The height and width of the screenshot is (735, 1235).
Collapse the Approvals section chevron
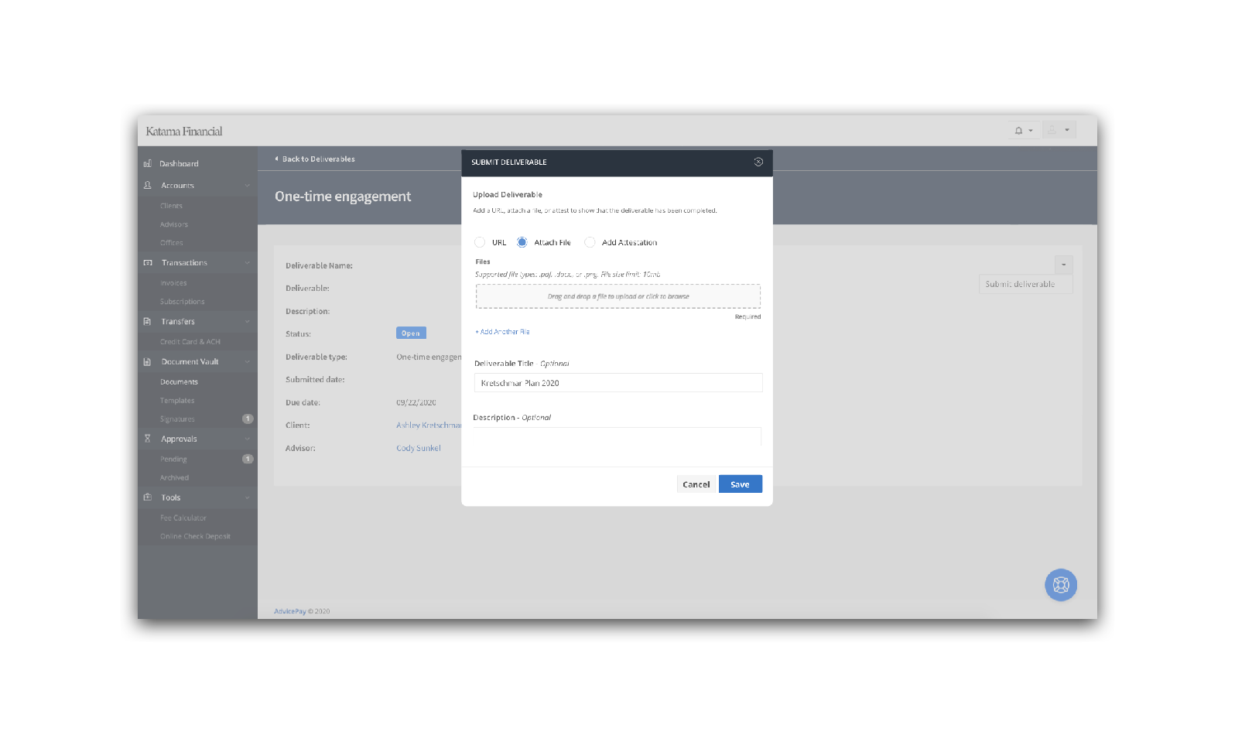click(248, 439)
